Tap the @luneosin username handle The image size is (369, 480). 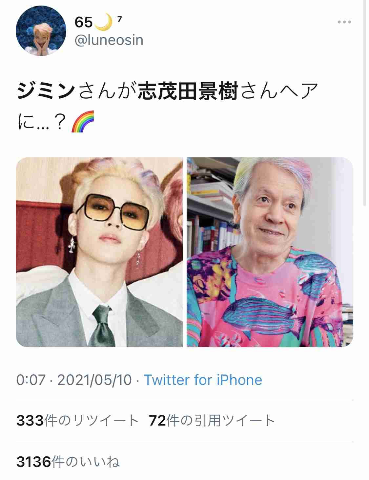click(x=109, y=40)
